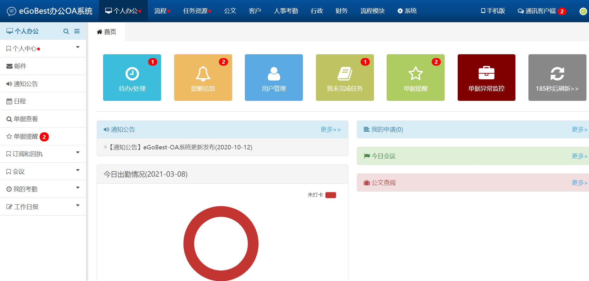589x281 pixels.
Task: Toggle the sidebar hamburger menu icon
Action: coord(77,31)
